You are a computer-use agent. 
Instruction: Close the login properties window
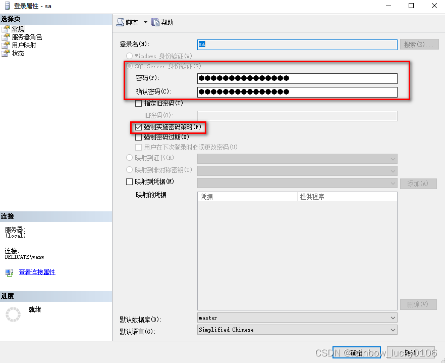click(434, 6)
